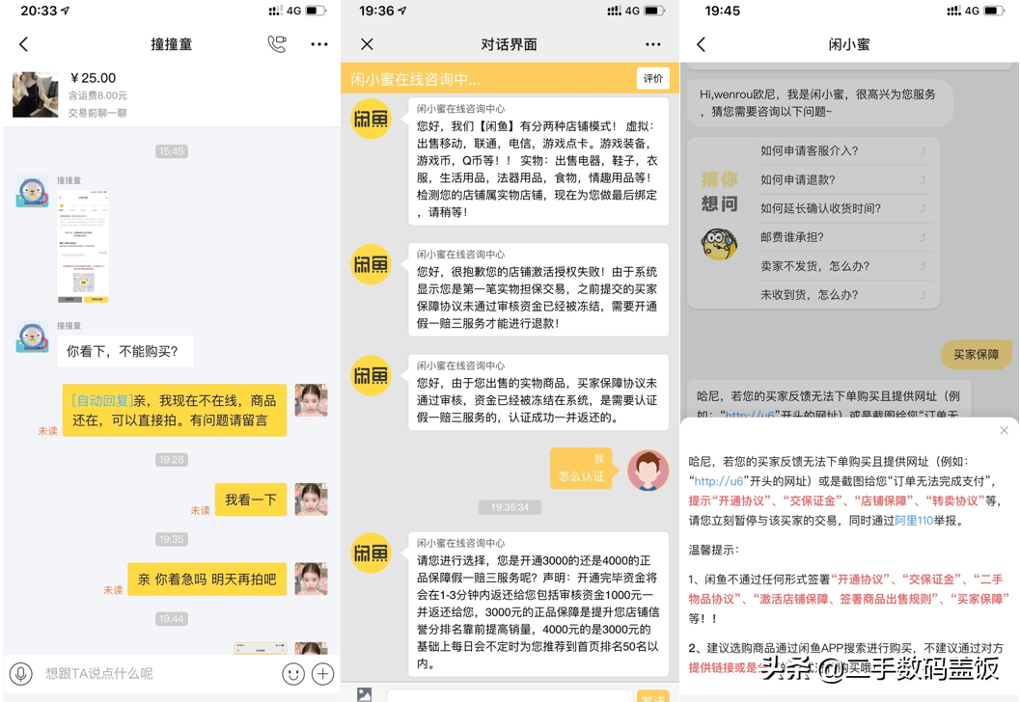This screenshot has width=1020, height=702.
Task: View screenshot image sent by 撞撞童
Action: [83, 246]
